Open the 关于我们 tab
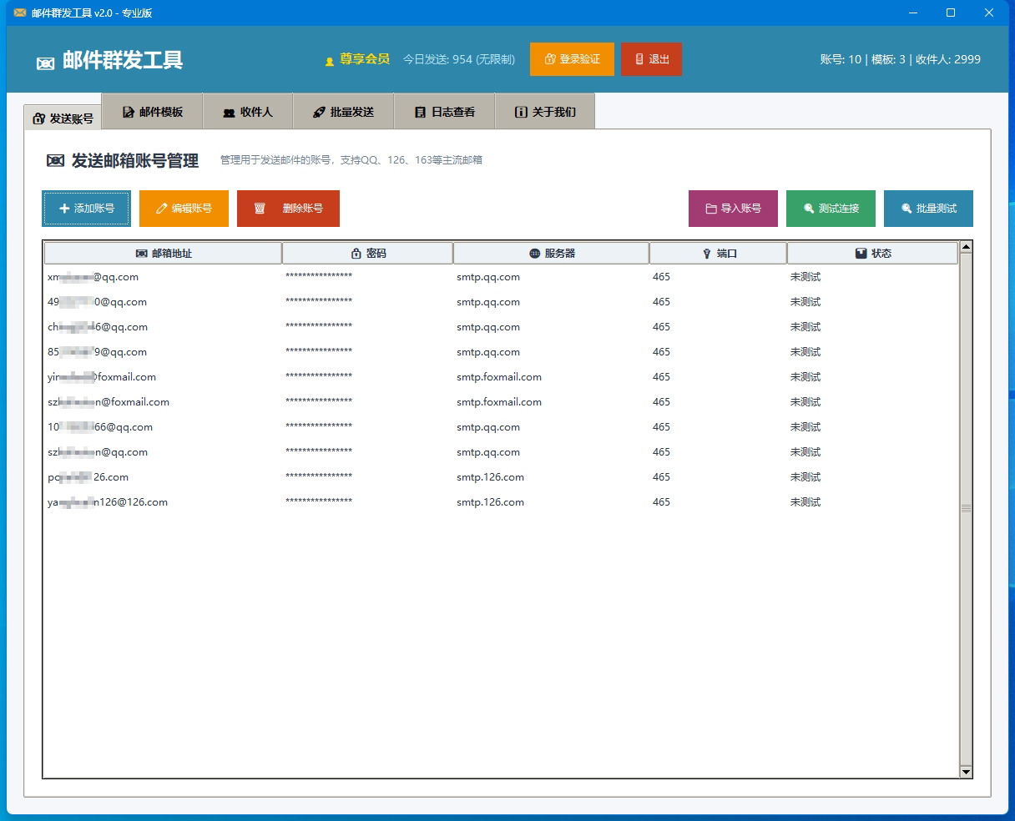Viewport: 1015px width, 821px height. [x=545, y=112]
